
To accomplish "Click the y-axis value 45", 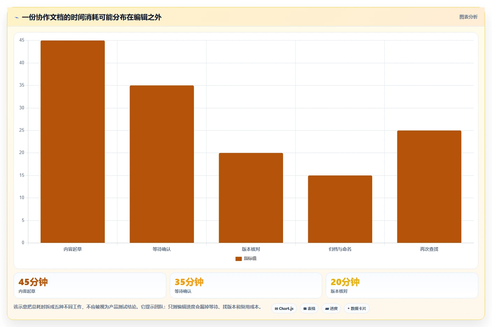I will 22,40.
